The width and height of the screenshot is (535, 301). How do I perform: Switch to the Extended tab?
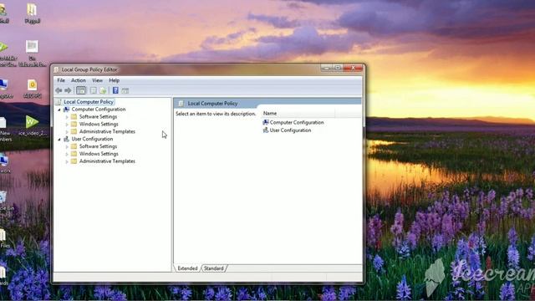(x=187, y=268)
